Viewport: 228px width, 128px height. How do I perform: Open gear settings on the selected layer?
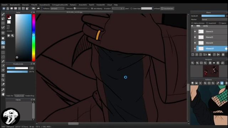click(226, 49)
